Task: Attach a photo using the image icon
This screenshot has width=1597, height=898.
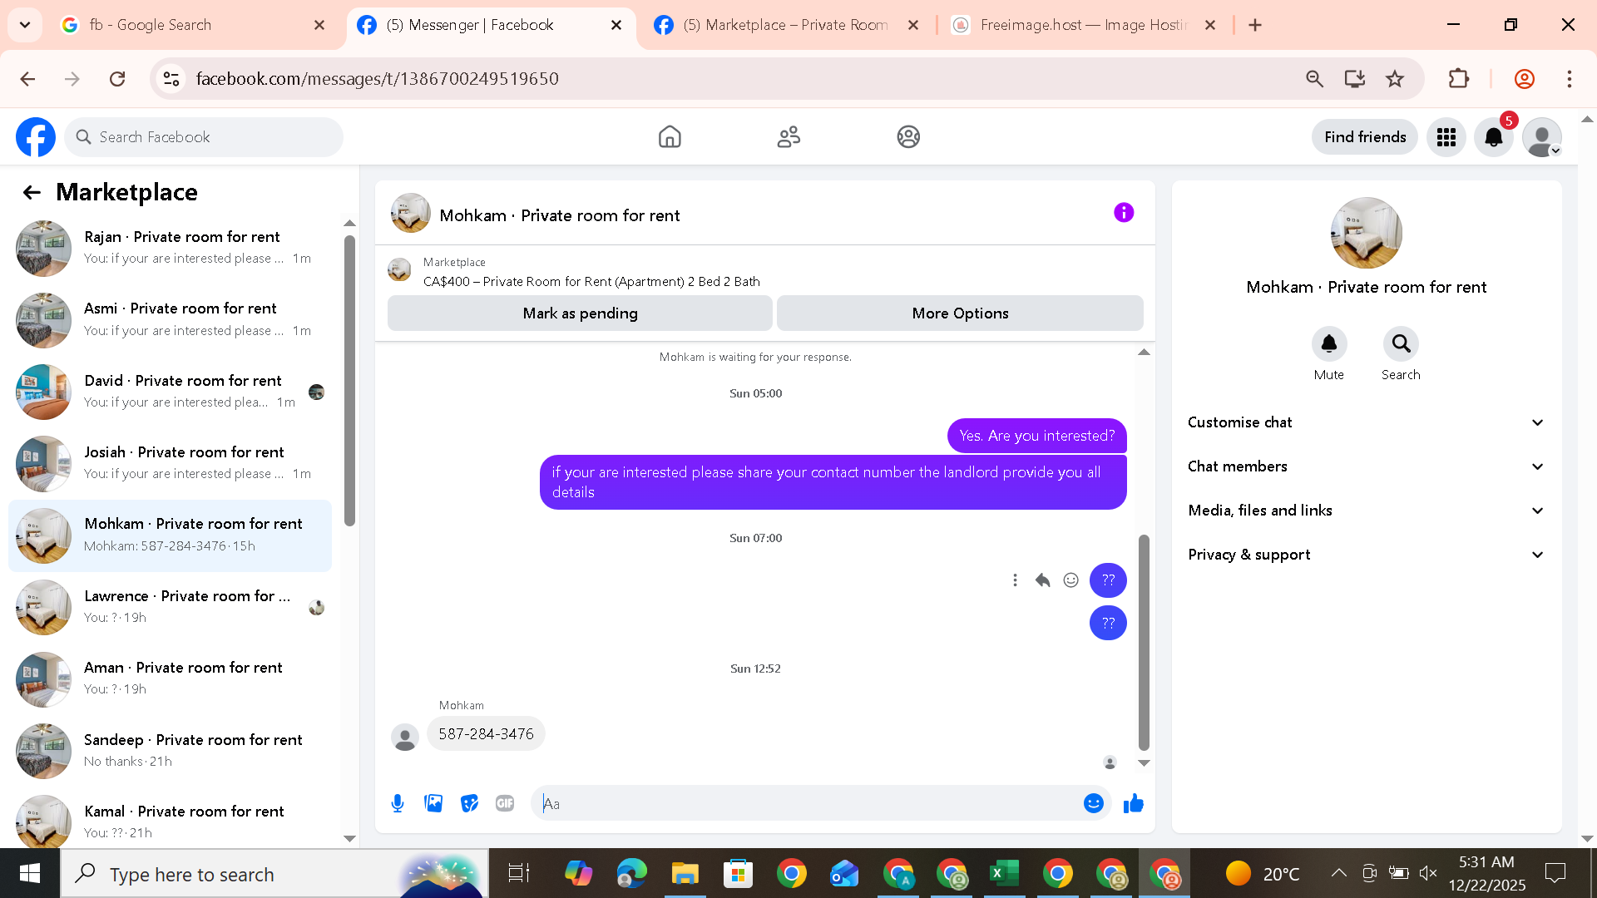Action: pyautogui.click(x=433, y=803)
